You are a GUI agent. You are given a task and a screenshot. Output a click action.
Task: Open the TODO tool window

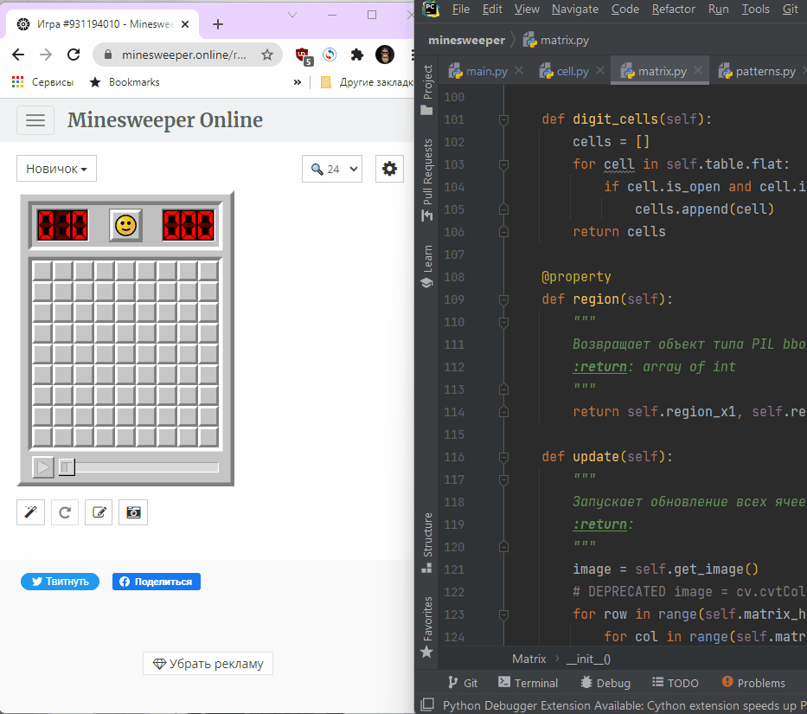676,683
